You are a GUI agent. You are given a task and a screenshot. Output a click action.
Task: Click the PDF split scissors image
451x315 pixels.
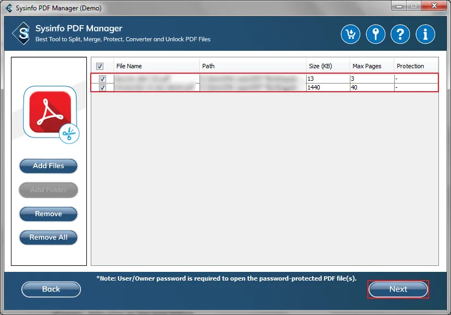tap(51, 114)
